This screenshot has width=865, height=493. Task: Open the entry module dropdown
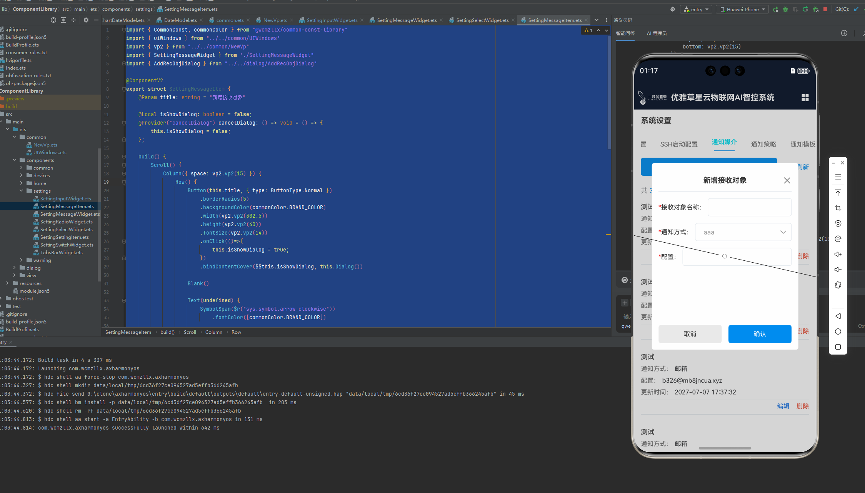coord(697,9)
